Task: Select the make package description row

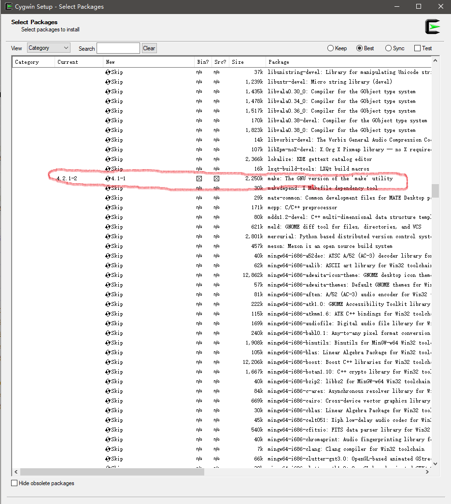Action: [x=330, y=178]
